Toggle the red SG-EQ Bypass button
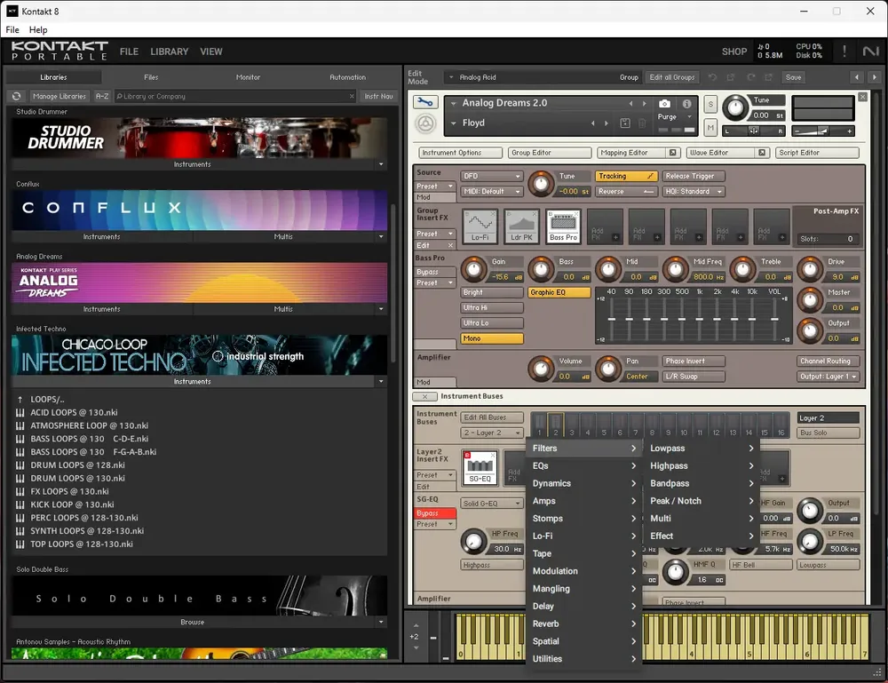Viewport: 888px width, 683px height. coord(435,513)
